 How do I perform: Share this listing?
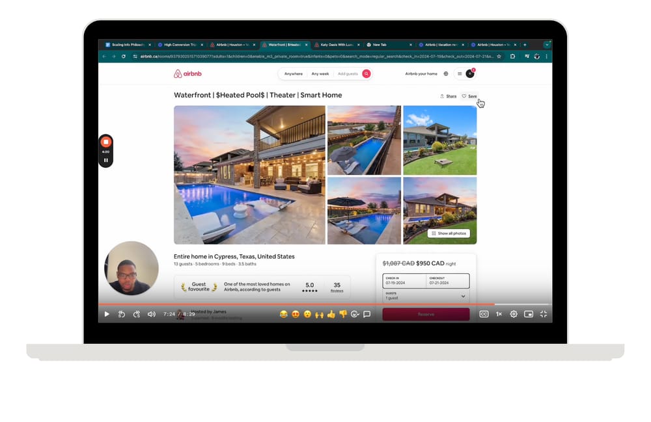click(x=449, y=96)
